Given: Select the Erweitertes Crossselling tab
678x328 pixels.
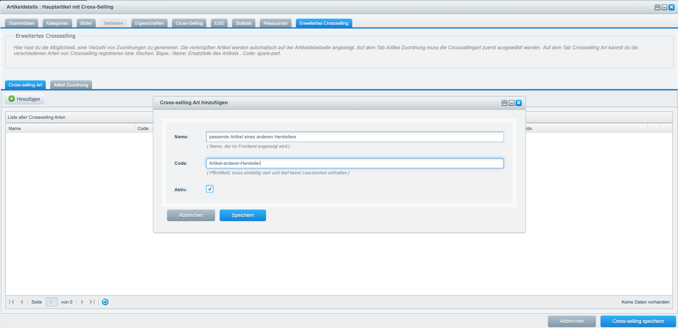Looking at the screenshot, I should point(324,23).
